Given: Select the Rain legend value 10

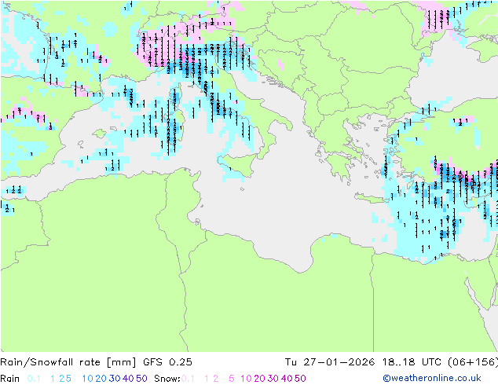Looking at the screenshot, I should click(x=88, y=379).
